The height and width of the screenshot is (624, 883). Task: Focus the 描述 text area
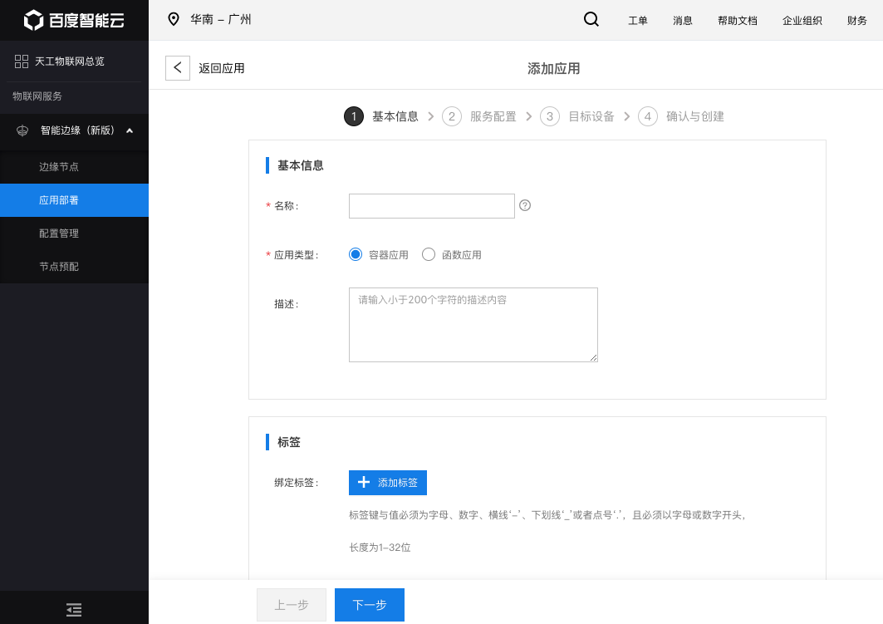pos(473,325)
